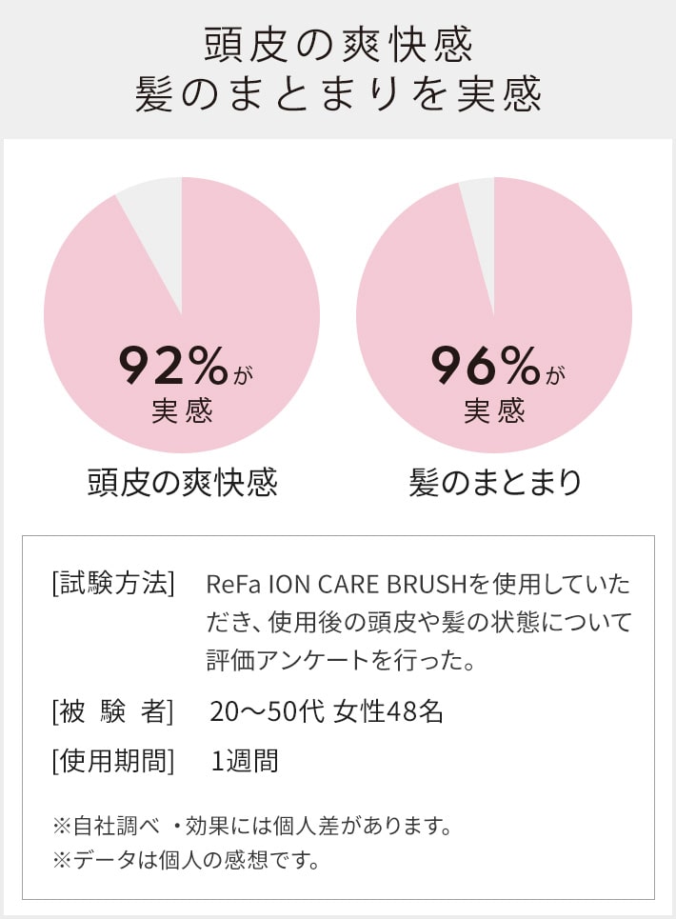Click the 1週間 text
Image resolution: width=676 pixels, height=919 pixels.
[245, 761]
